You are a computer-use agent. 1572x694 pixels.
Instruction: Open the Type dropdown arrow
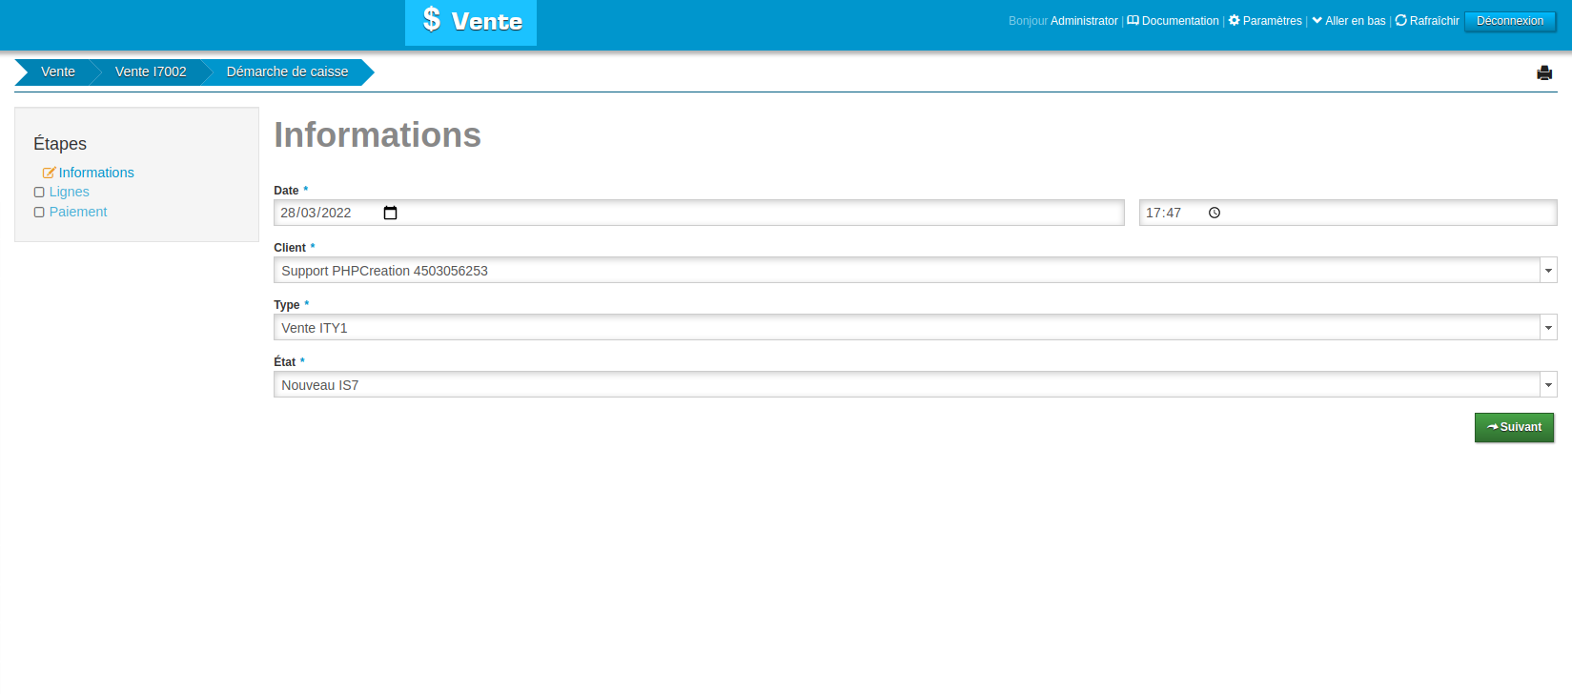pyautogui.click(x=1548, y=328)
